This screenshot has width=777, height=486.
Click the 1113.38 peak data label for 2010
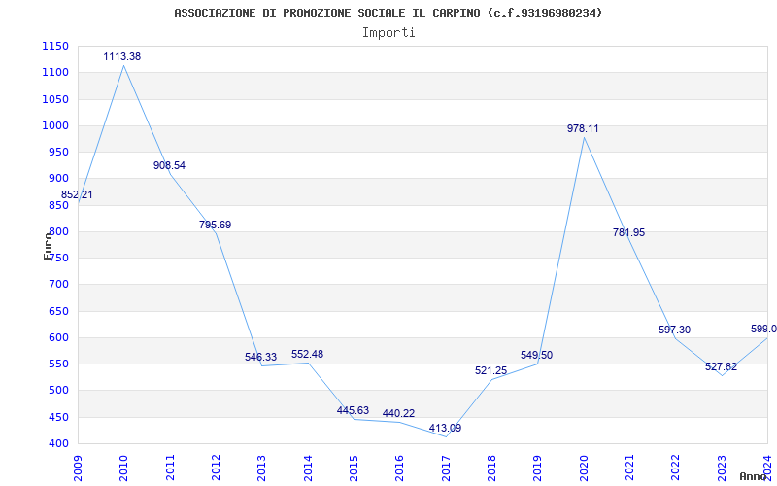(x=122, y=57)
